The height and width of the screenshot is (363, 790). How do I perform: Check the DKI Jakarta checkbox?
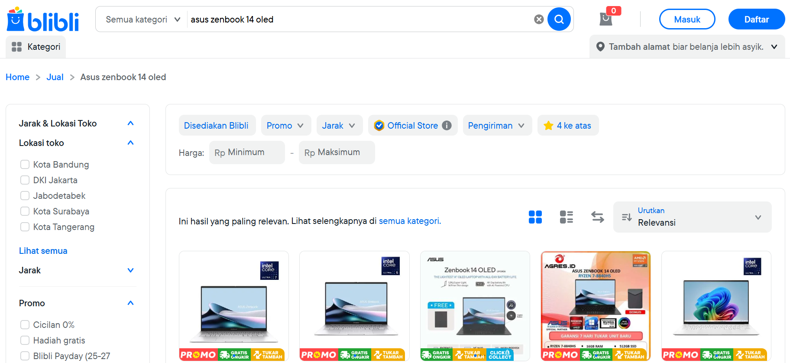25,180
